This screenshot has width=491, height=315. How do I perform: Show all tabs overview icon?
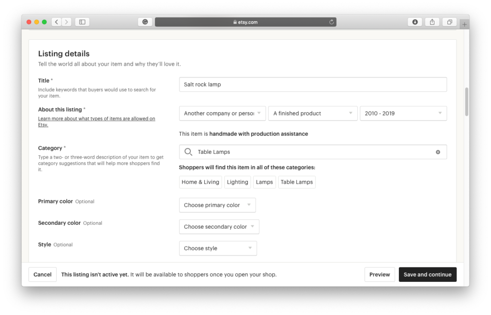click(x=450, y=22)
